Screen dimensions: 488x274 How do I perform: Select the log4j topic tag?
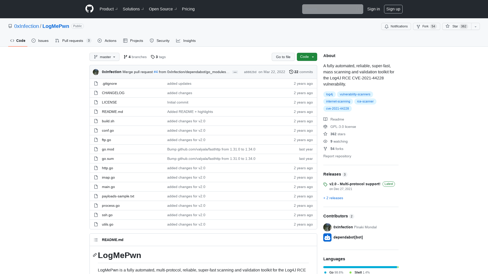click(329, 94)
